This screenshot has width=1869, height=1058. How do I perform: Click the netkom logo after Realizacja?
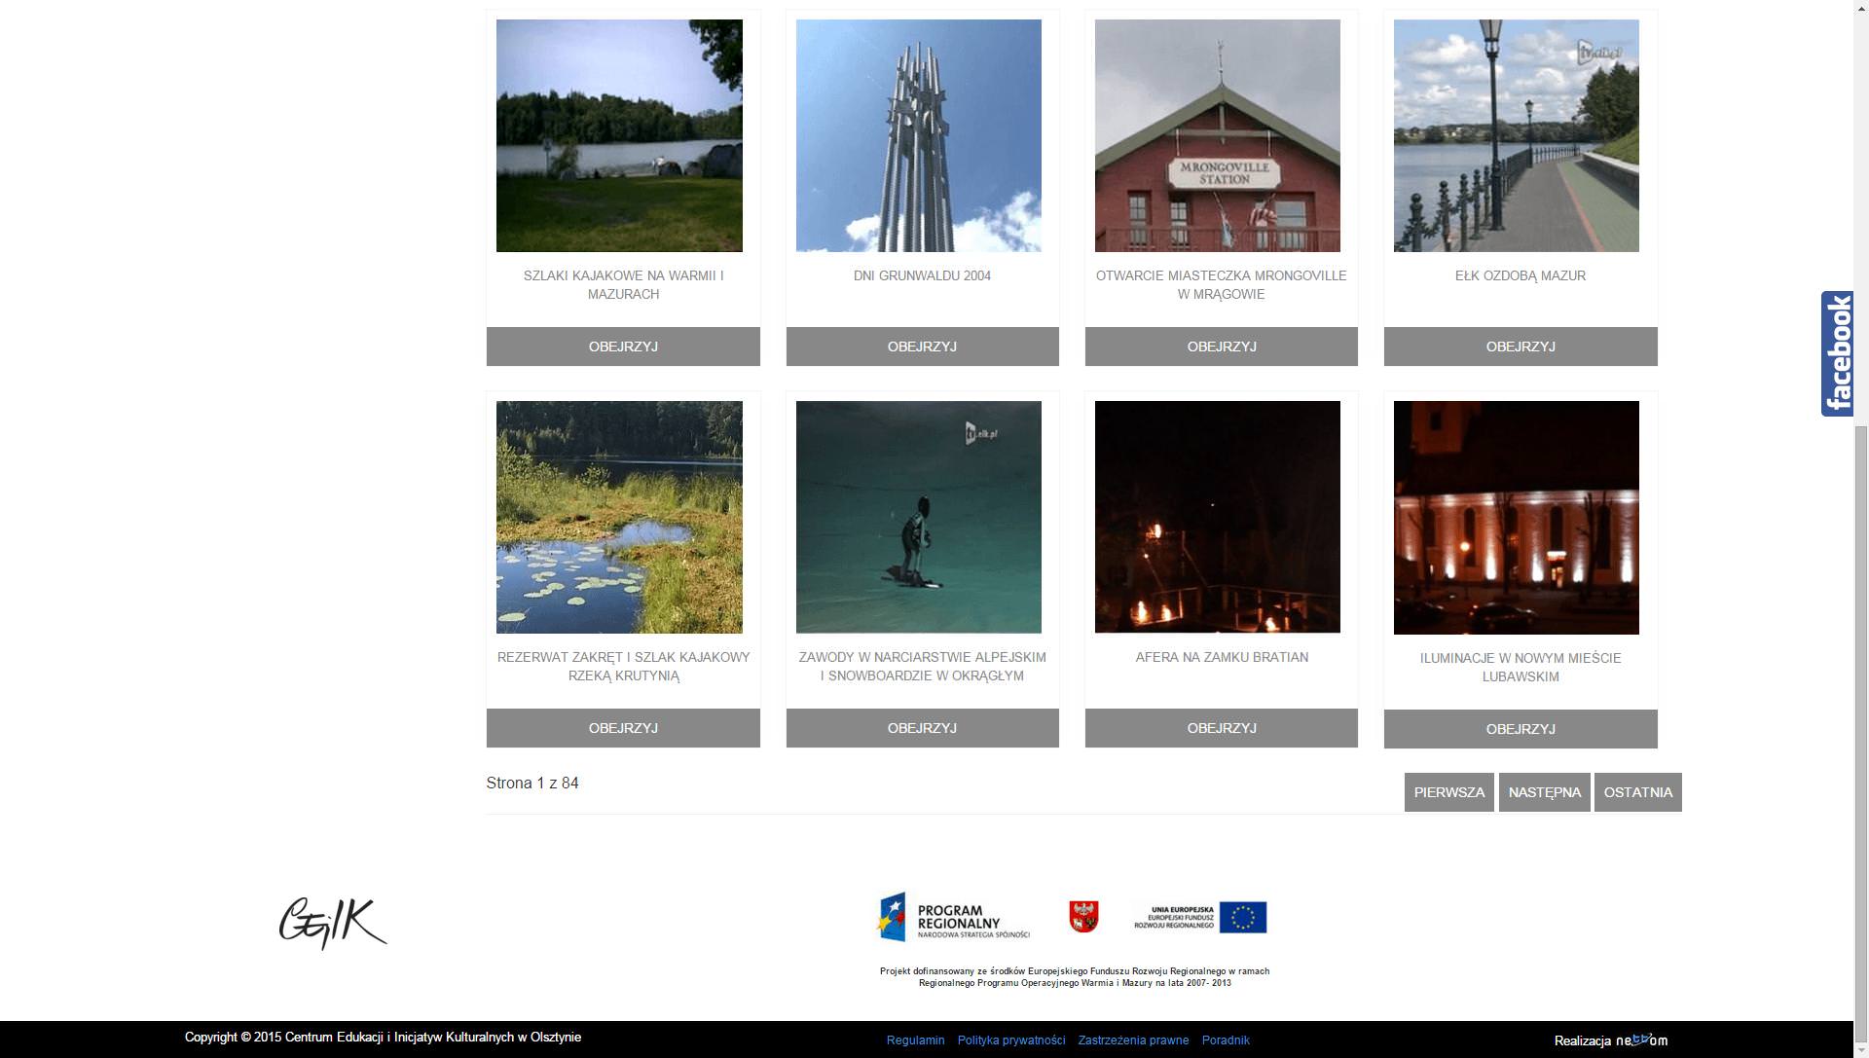click(x=1641, y=1040)
